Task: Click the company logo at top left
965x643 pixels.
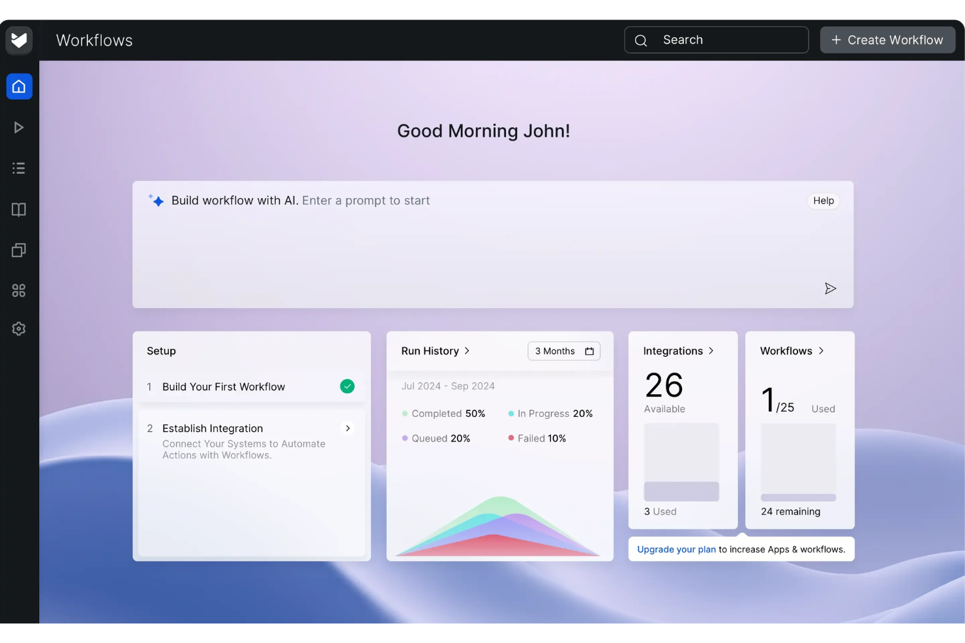Action: (19, 40)
